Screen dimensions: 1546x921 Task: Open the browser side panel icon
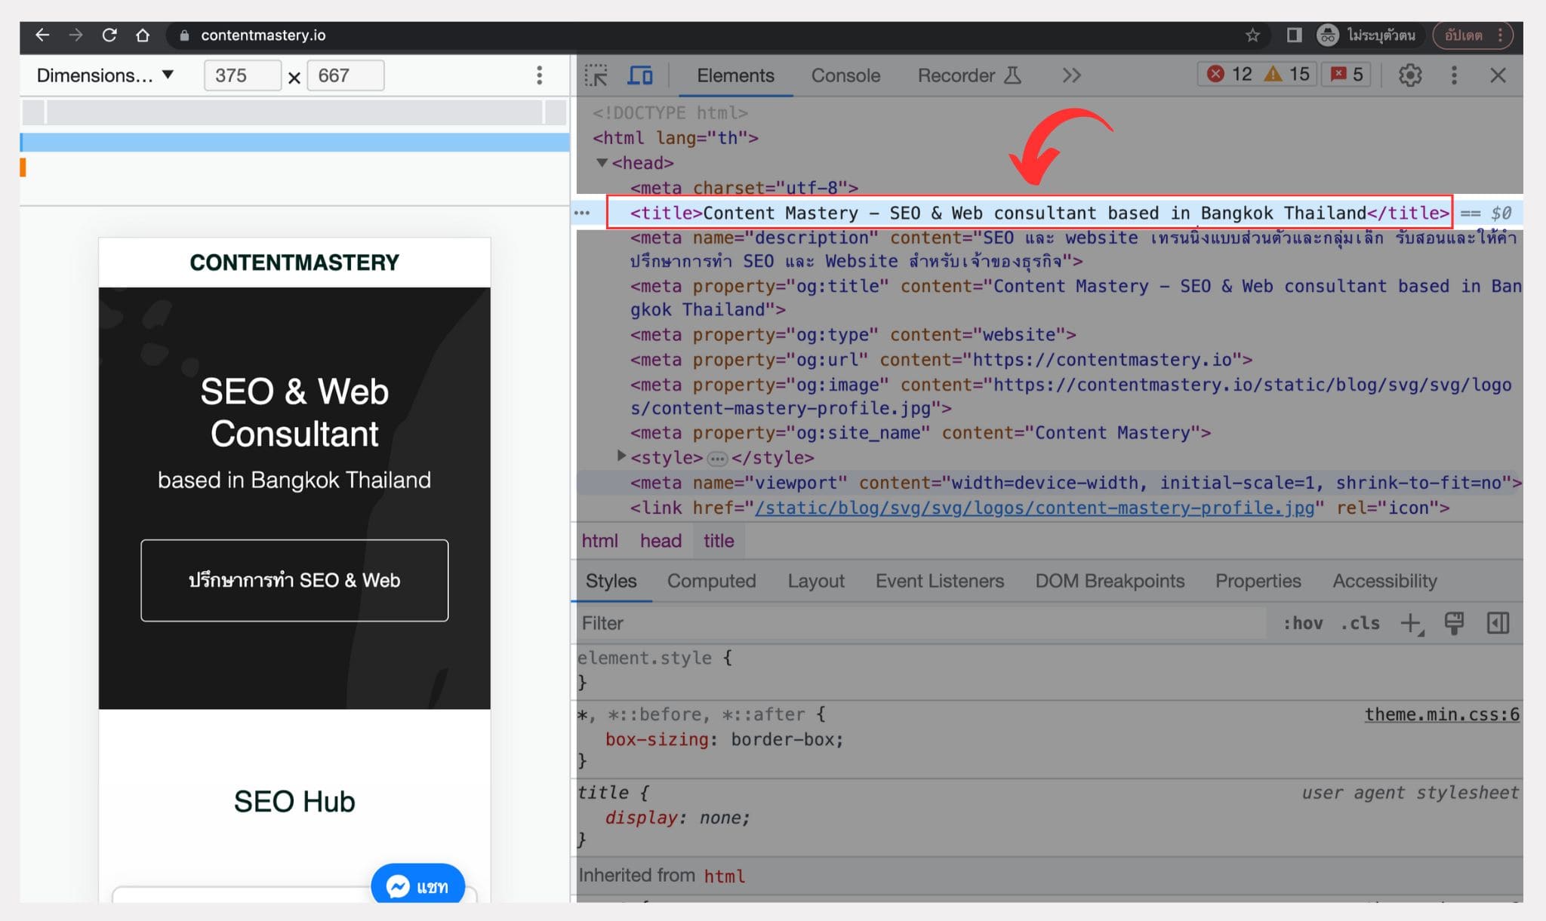(1294, 35)
